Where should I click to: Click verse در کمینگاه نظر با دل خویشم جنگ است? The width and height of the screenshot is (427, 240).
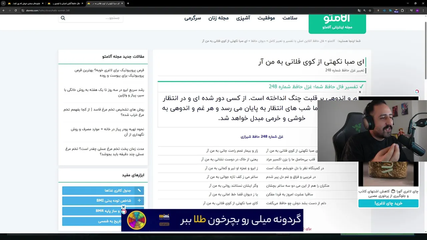295,168
